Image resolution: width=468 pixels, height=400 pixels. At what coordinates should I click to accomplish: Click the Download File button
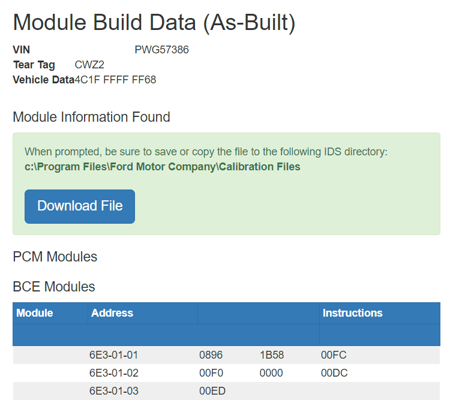click(80, 206)
